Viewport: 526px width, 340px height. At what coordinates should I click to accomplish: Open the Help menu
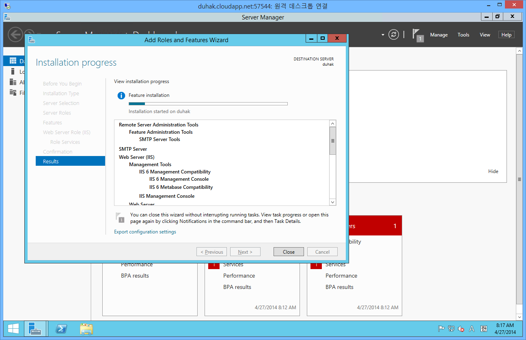[507, 35]
